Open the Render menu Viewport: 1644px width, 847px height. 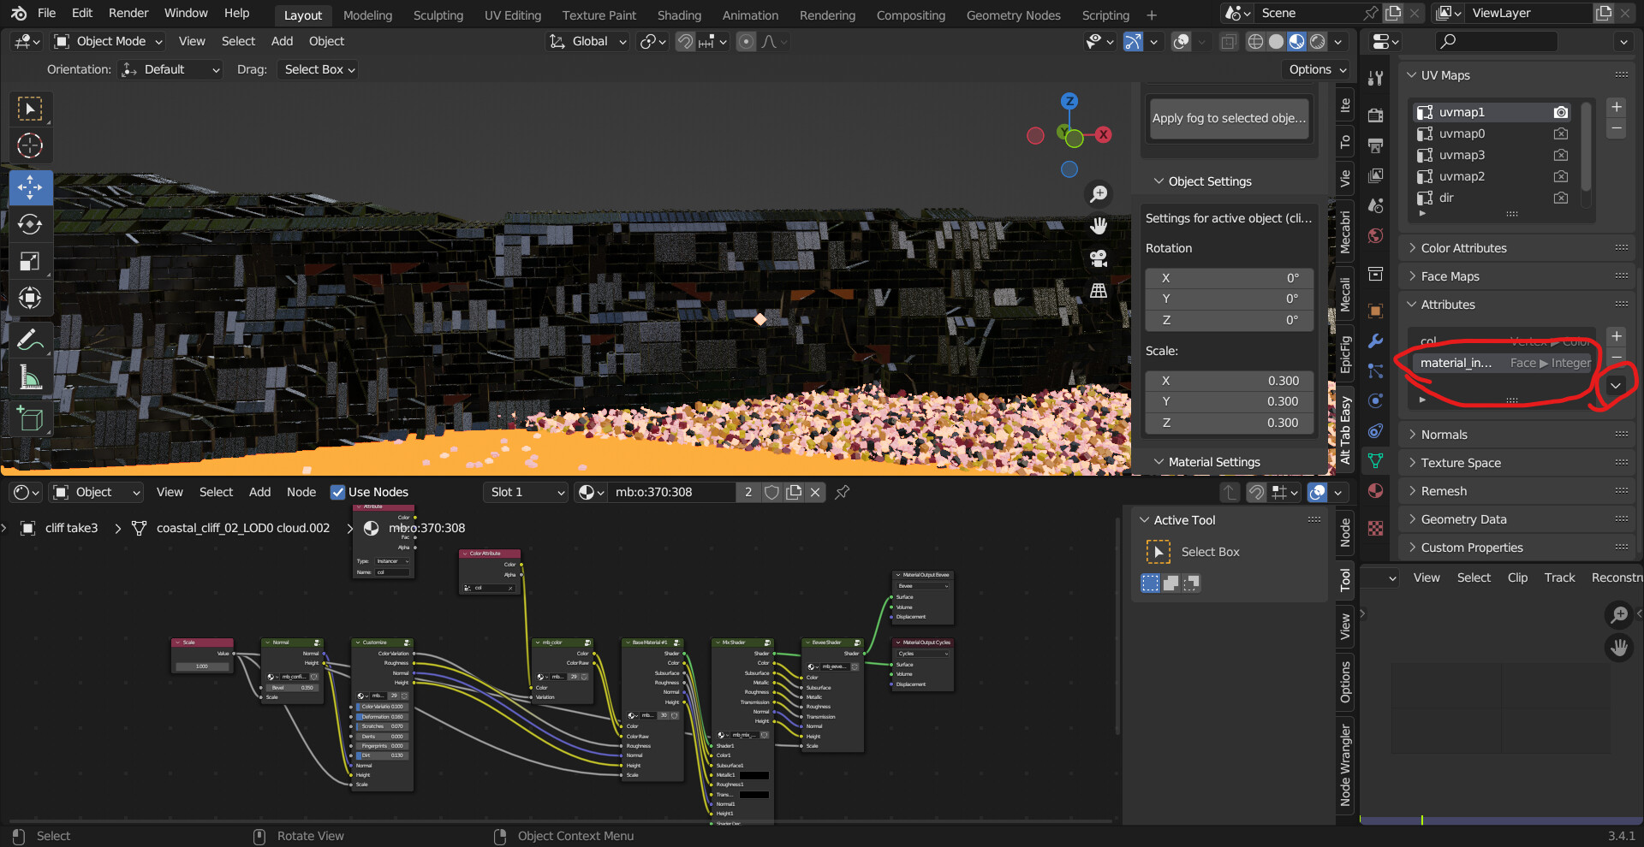(x=128, y=13)
